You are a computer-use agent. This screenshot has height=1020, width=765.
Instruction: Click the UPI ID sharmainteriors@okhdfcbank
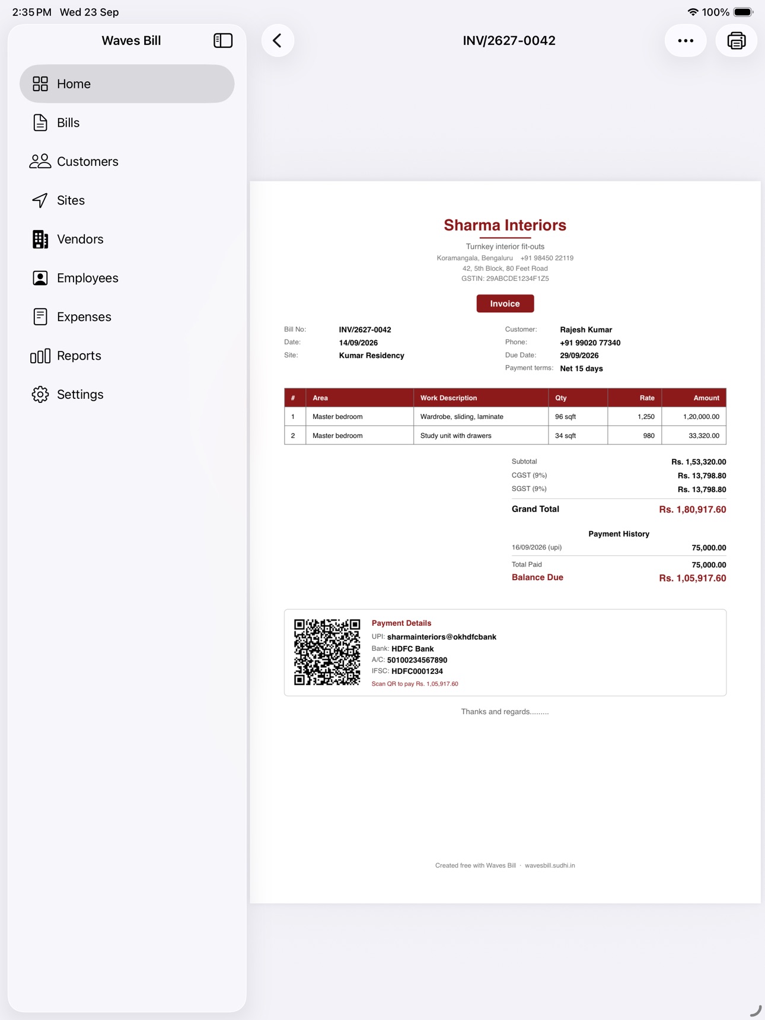tap(442, 637)
